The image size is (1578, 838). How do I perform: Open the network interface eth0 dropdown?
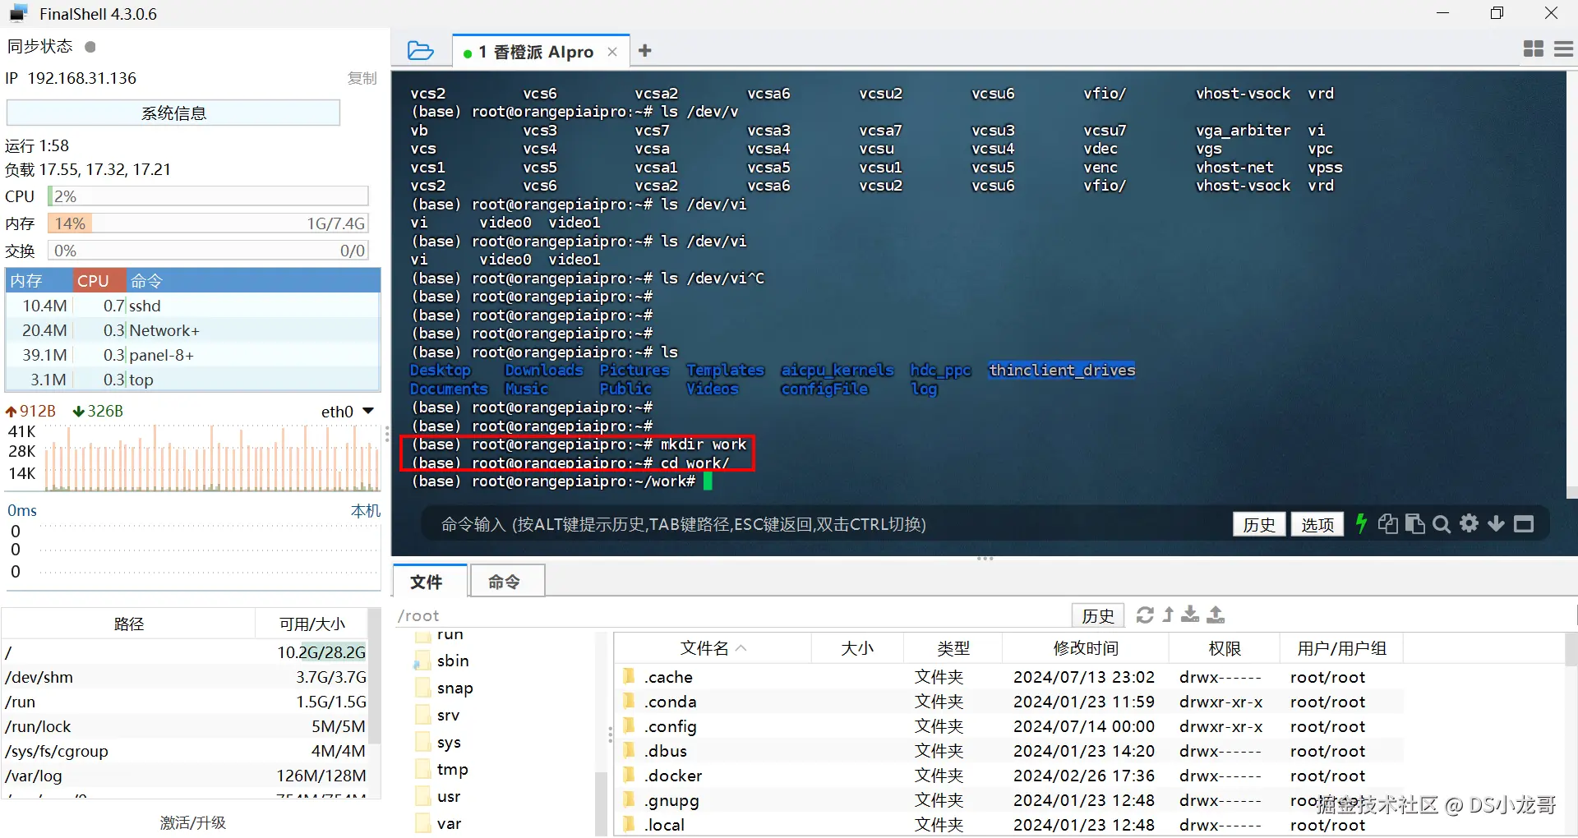coord(368,411)
